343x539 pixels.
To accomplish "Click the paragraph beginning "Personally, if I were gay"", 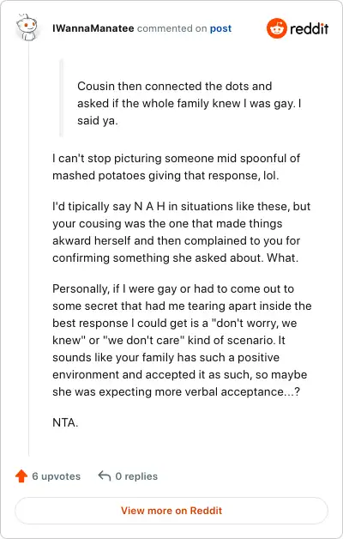I will 182,341.
